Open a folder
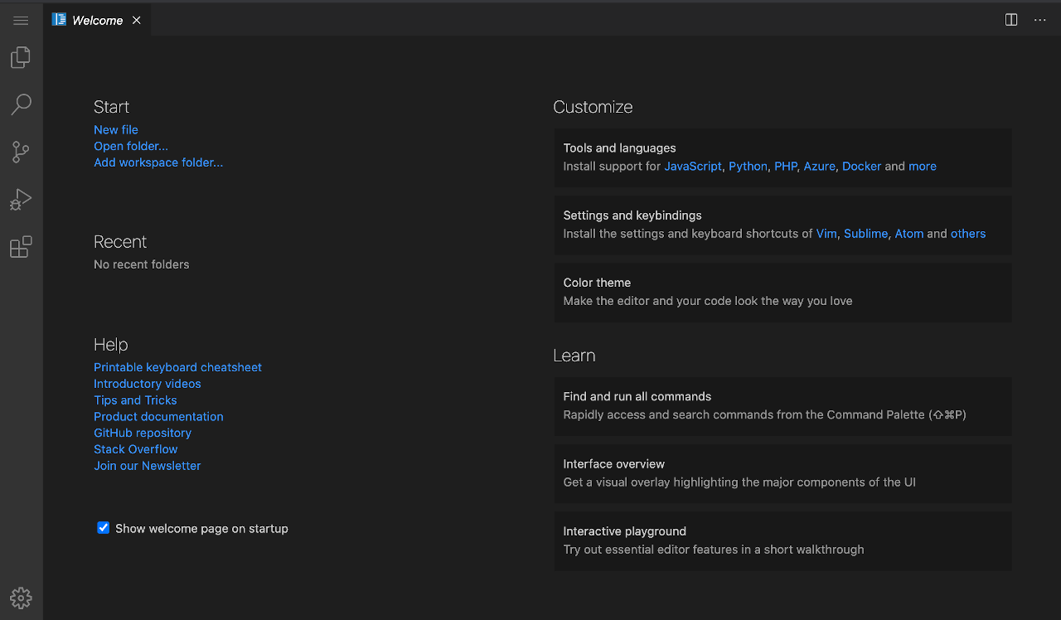This screenshot has height=620, width=1061. click(x=131, y=146)
